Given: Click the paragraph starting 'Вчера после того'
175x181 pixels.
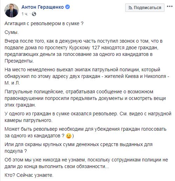Looking at the screenshot, I should point(83,51).
